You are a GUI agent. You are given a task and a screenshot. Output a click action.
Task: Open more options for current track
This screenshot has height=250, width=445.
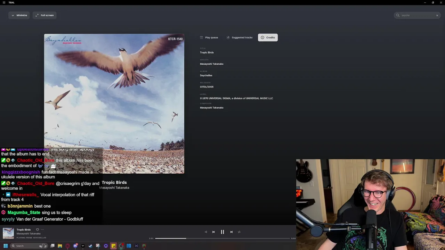[x=42, y=230]
